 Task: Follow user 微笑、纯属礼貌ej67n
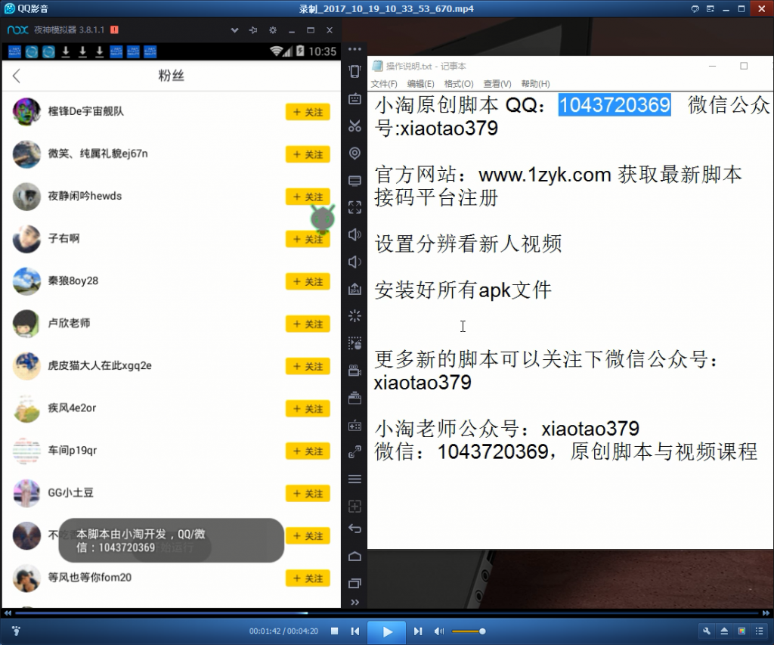tap(308, 154)
